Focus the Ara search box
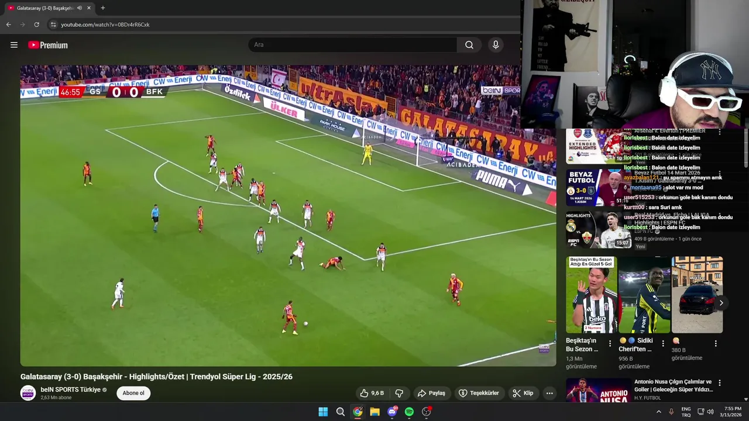 click(352, 45)
